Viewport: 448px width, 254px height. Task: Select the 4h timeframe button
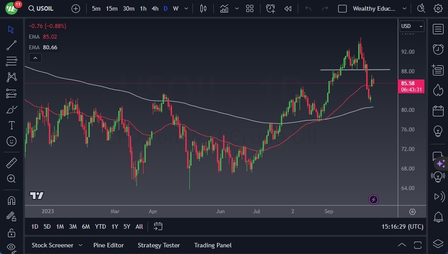[155, 8]
